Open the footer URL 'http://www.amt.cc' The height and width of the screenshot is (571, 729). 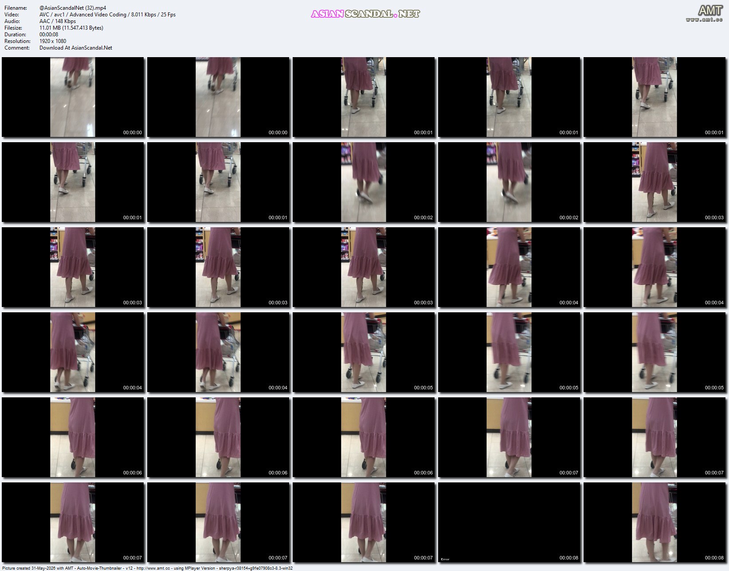[153, 568]
